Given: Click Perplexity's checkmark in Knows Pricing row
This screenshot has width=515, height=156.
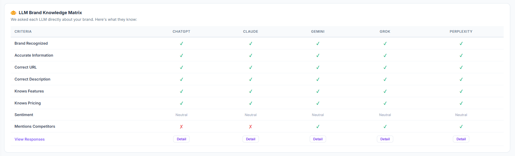Looking at the screenshot, I should coord(461,103).
